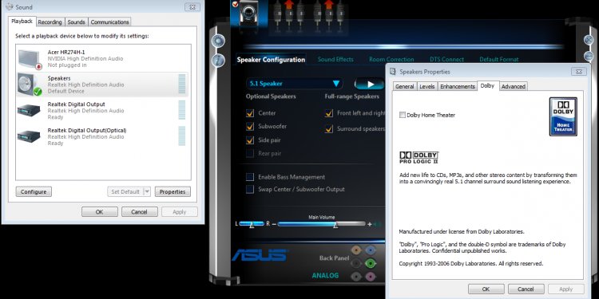This screenshot has height=299, width=599.
Task: Switch to the Sounds tab
Action: (76, 22)
